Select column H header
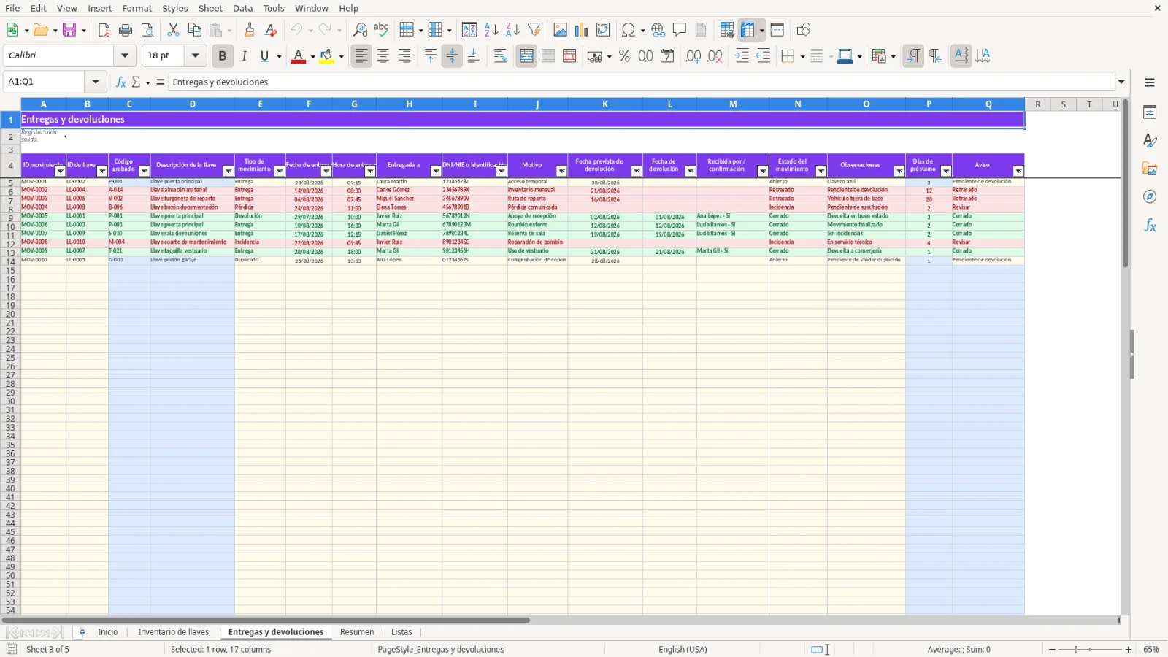 tap(410, 104)
